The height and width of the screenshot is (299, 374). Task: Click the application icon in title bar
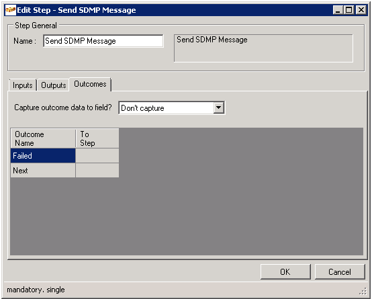(11, 10)
